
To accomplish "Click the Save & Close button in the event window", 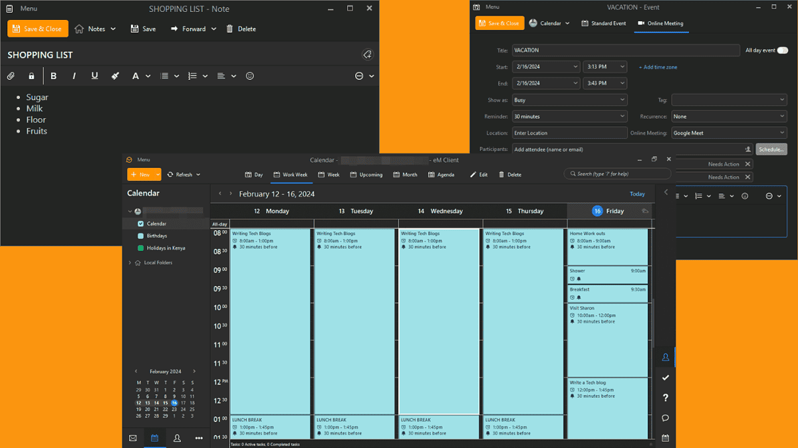I will click(x=499, y=23).
